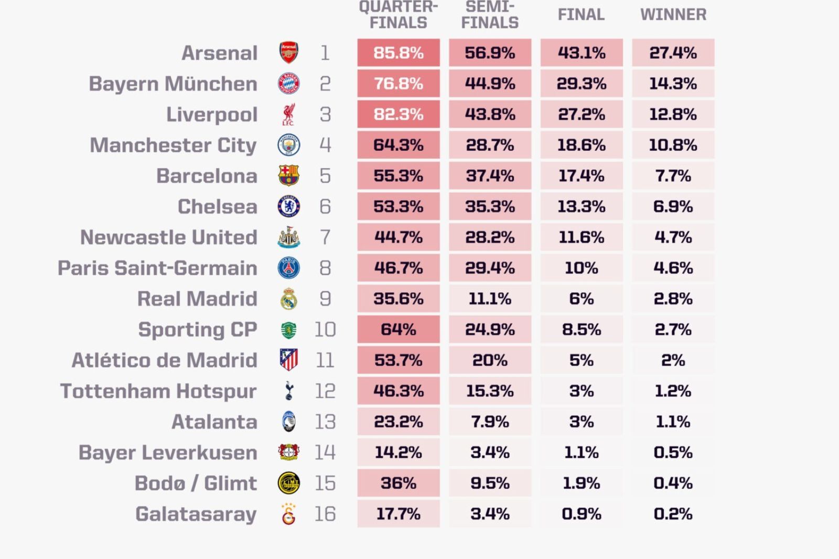Click the Bayern München club crest
Viewport: 839px width, 559px height.
click(x=288, y=83)
